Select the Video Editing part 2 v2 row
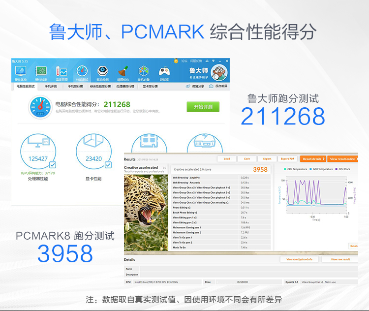 [x=221, y=222]
